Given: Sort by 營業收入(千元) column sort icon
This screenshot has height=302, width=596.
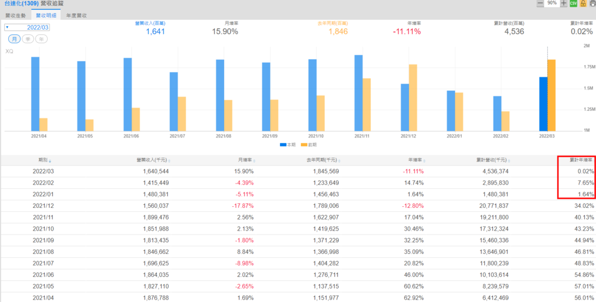Looking at the screenshot, I should (x=169, y=161).
